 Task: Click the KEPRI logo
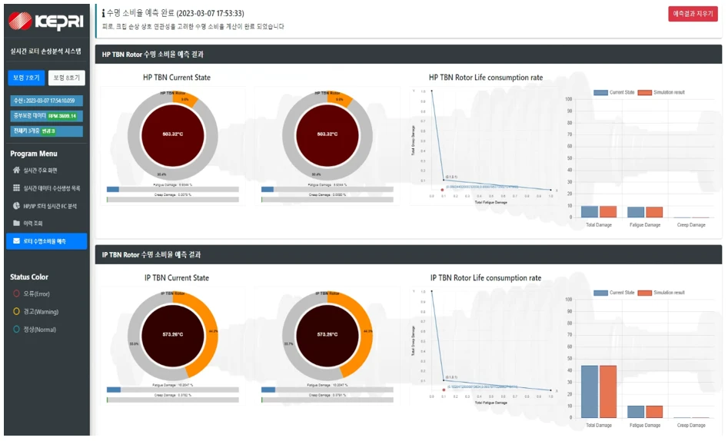[46, 21]
